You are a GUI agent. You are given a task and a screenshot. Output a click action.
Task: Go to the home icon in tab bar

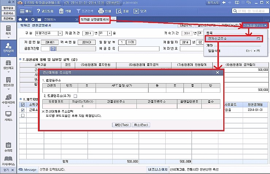(20, 19)
